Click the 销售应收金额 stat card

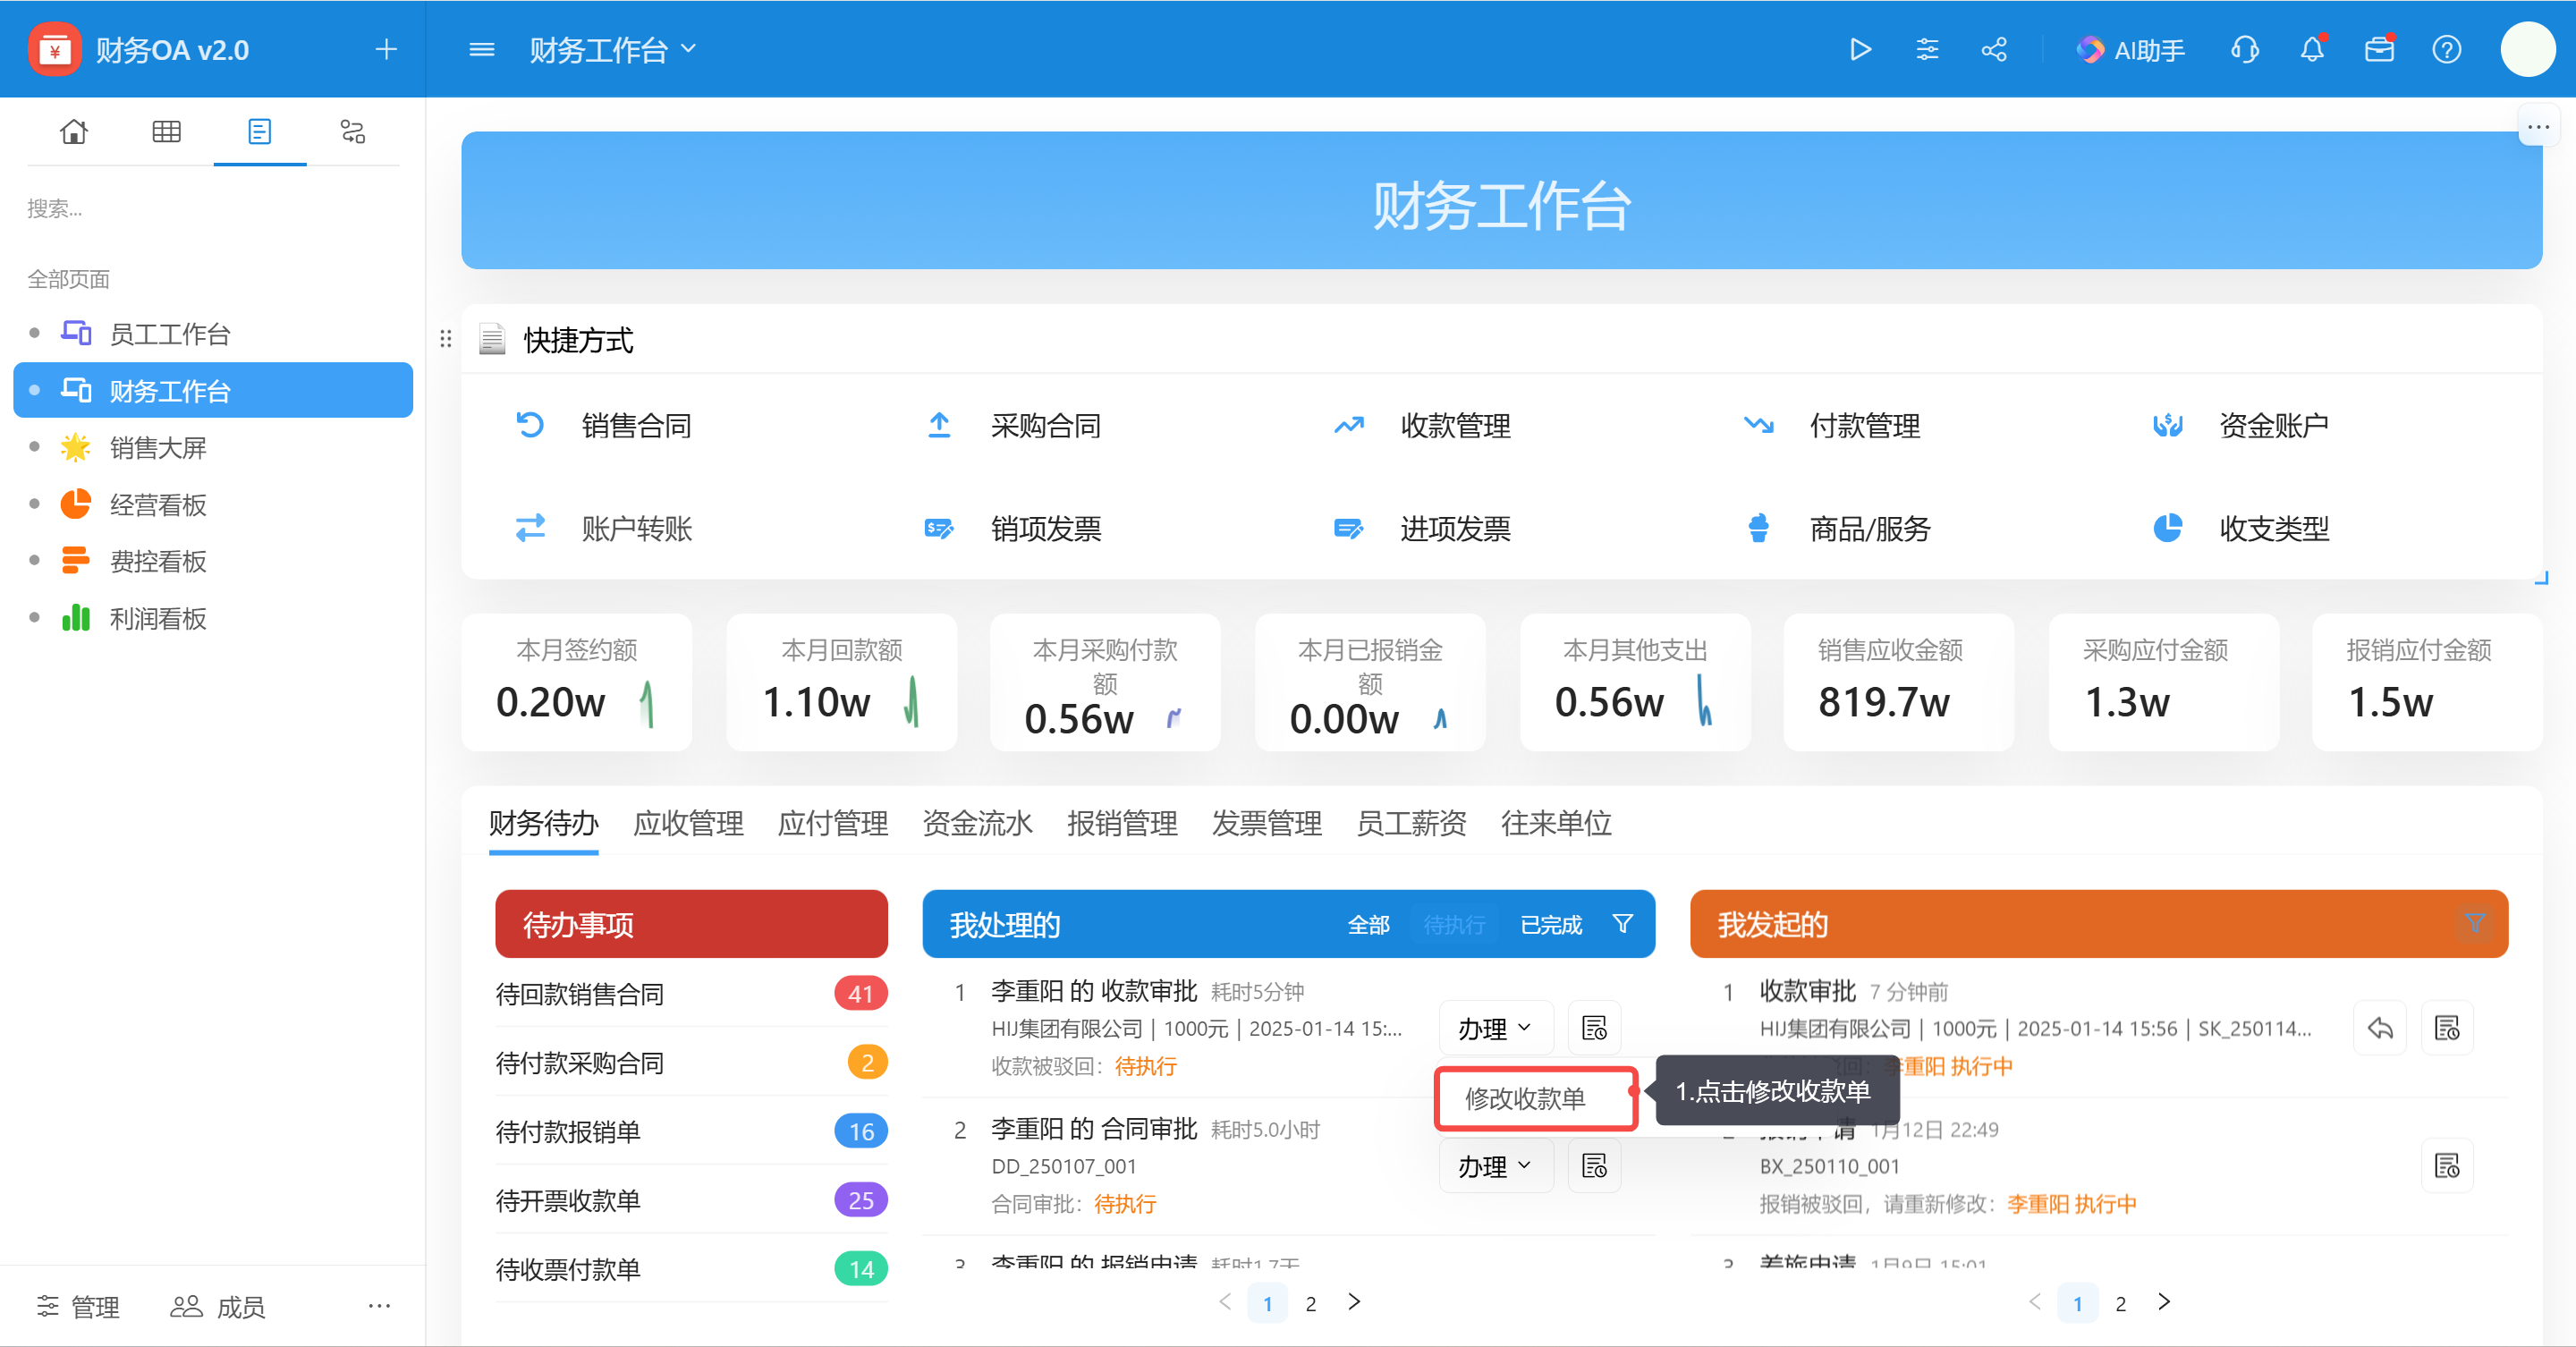[1898, 682]
